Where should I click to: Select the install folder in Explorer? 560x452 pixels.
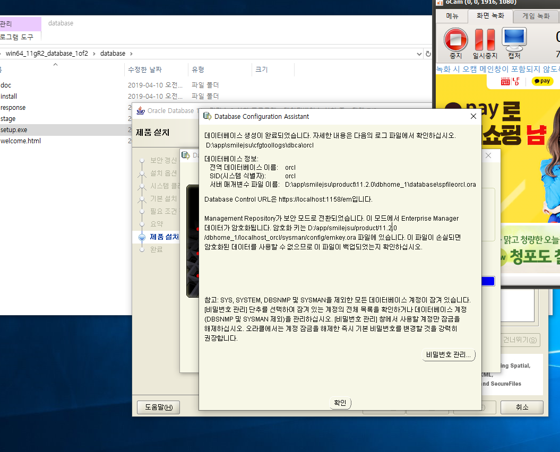point(9,97)
